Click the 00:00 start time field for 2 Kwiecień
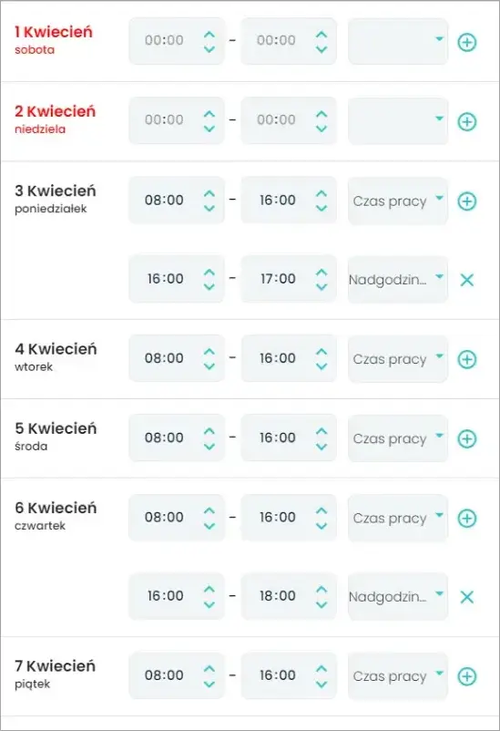Image resolution: width=500 pixels, height=731 pixels. pyautogui.click(x=177, y=120)
